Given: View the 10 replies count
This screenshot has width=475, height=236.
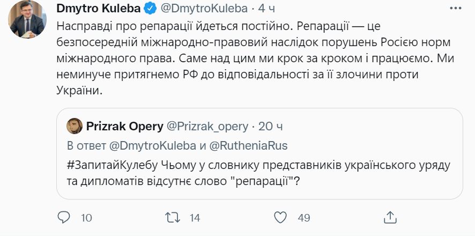Looking at the screenshot, I should pos(87,218).
